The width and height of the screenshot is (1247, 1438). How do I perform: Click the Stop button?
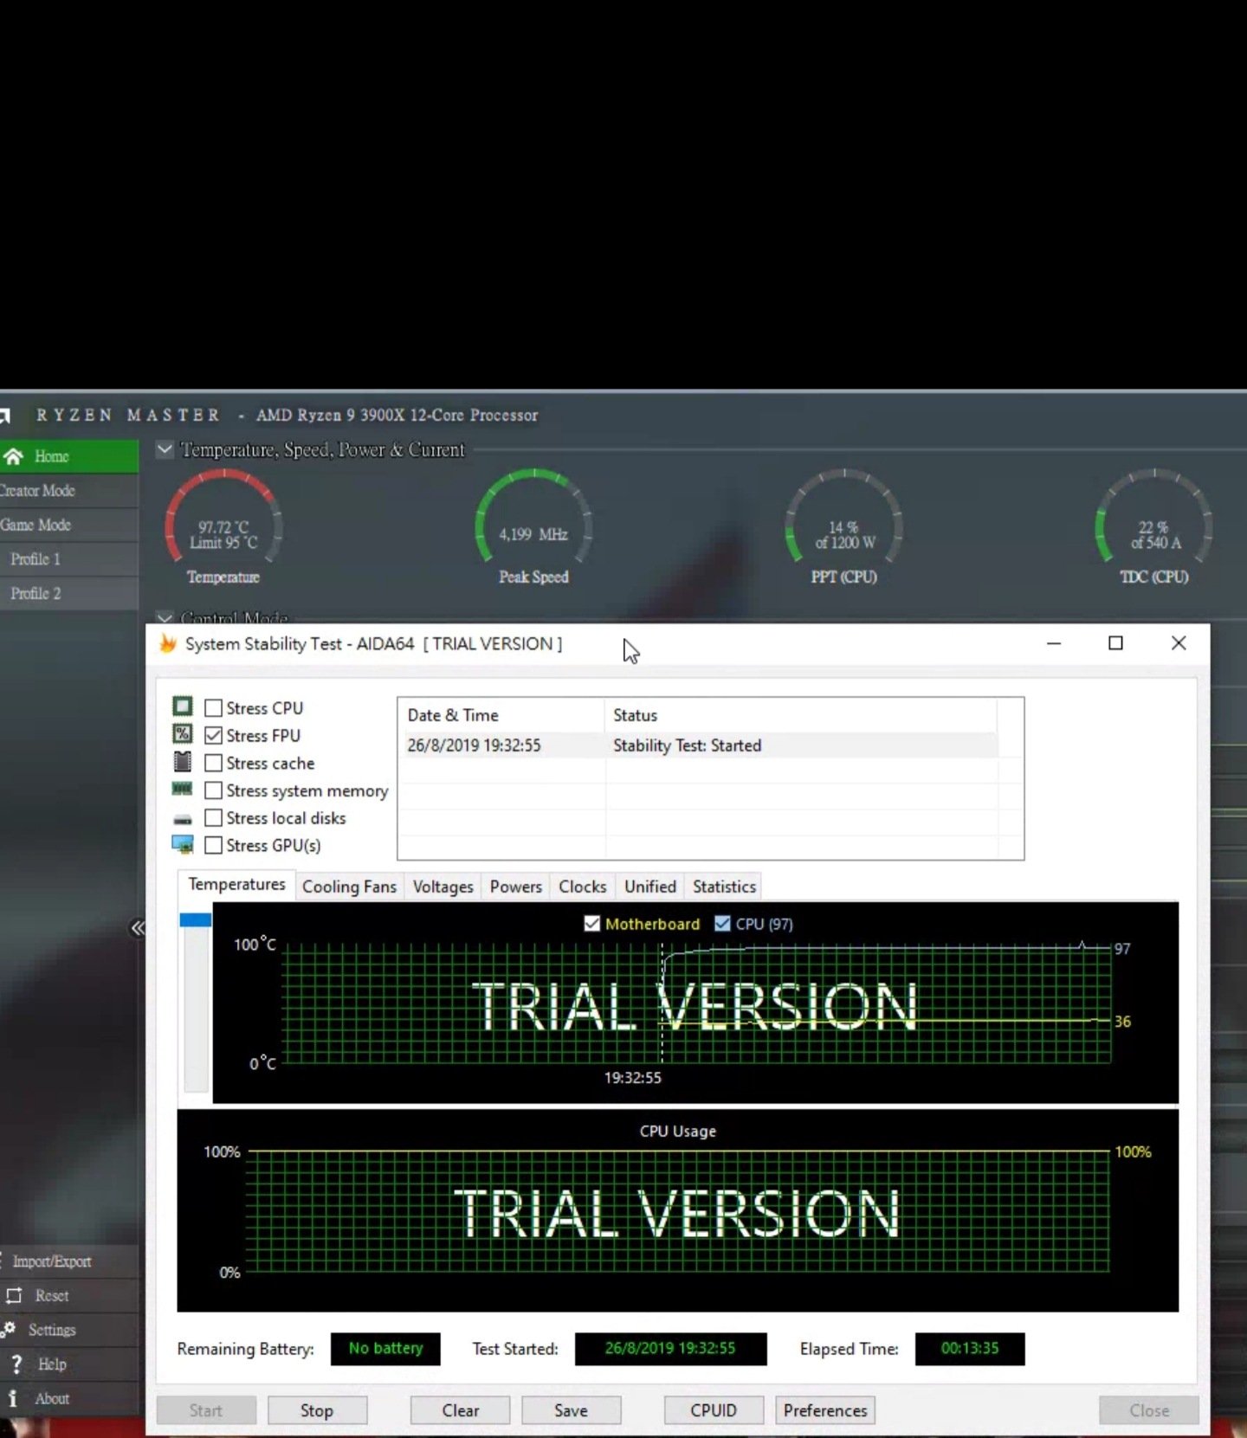(317, 1410)
